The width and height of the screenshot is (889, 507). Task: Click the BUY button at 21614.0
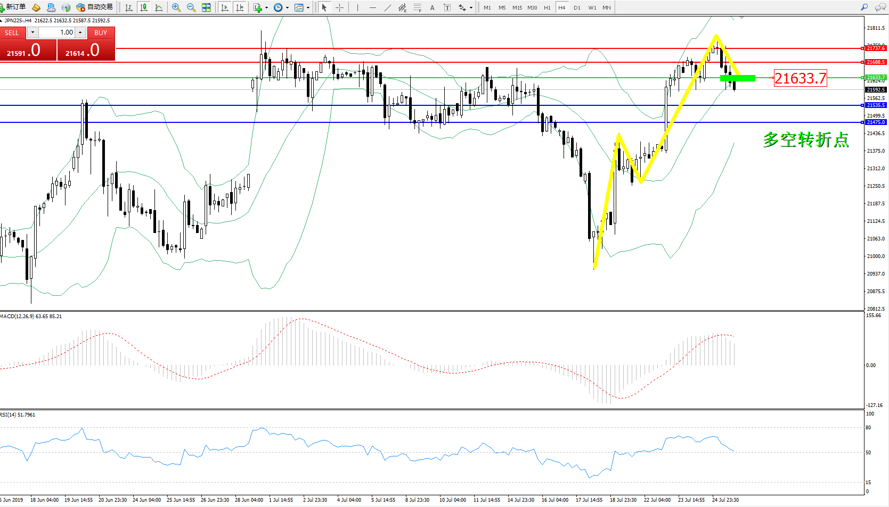[x=86, y=50]
